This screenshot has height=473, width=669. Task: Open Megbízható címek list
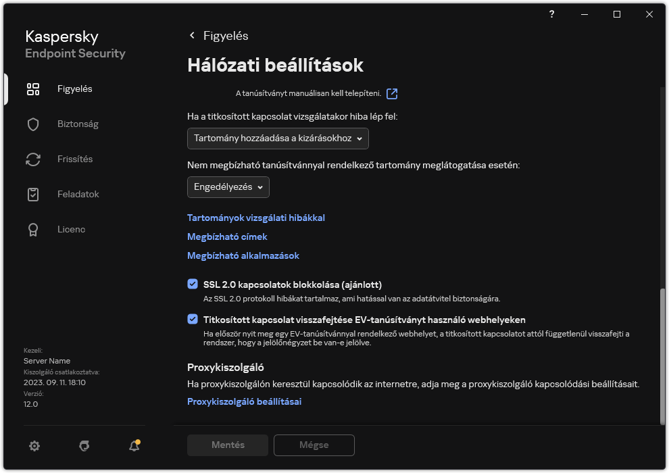coord(227,236)
